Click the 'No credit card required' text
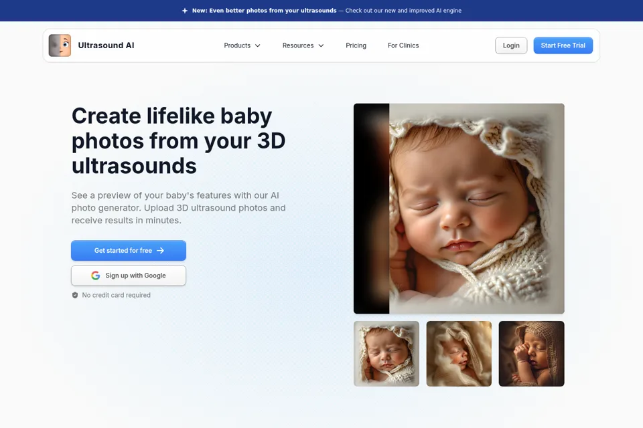643x428 pixels. (116, 296)
